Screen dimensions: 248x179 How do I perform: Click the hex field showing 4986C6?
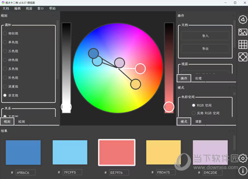25,172
